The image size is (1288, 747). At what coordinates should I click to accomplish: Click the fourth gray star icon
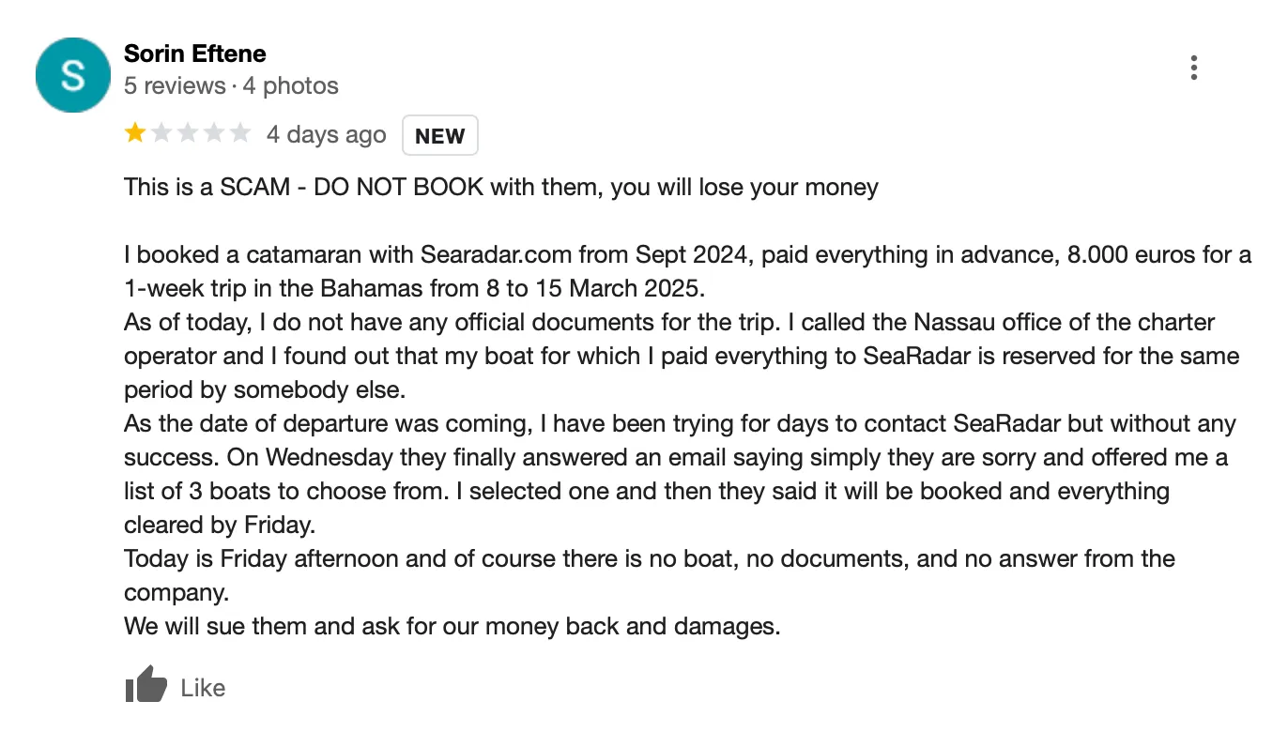tap(213, 133)
